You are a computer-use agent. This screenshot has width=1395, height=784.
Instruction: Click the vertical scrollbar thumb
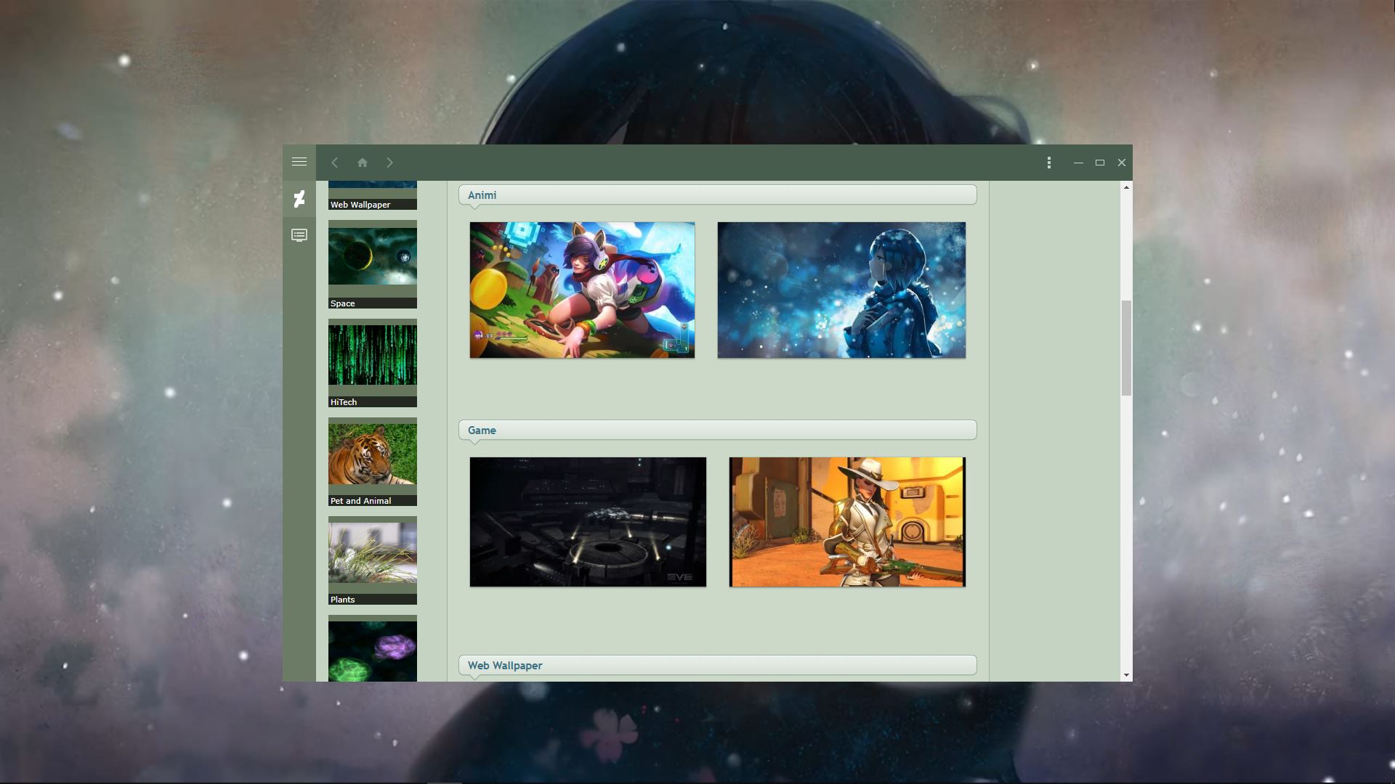click(x=1126, y=348)
